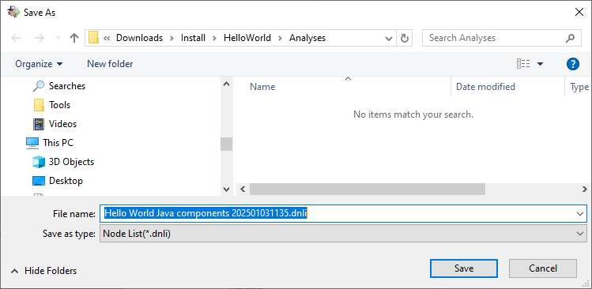Viewport: 592px width, 289px height.
Task: Select Tools folder in navigation pane
Action: coord(59,105)
